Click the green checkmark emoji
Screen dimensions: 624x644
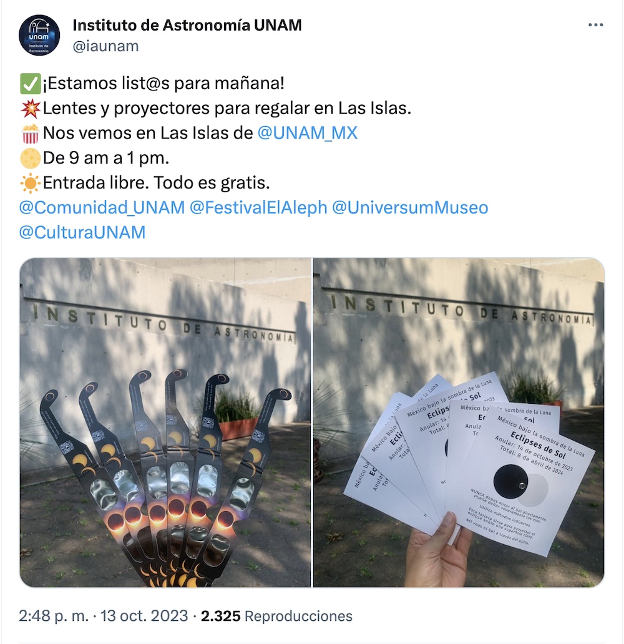pos(31,84)
